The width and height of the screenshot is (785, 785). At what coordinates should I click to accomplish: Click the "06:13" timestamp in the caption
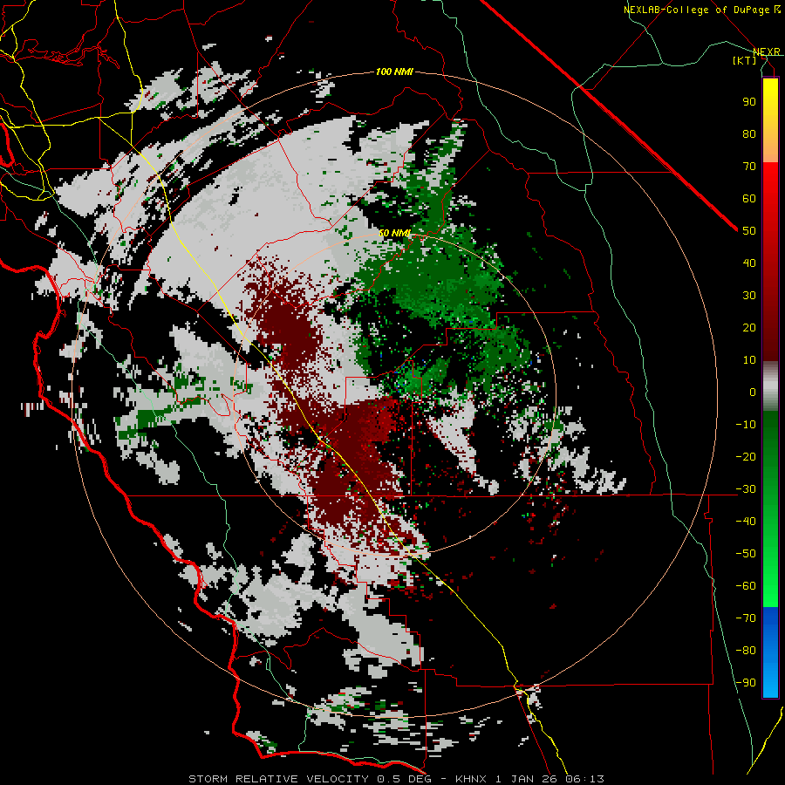[x=584, y=779]
